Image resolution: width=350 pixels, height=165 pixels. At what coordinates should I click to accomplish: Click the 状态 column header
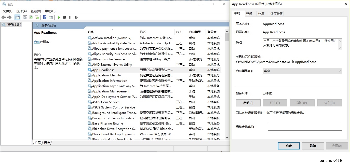pyautogui.click(x=179, y=32)
